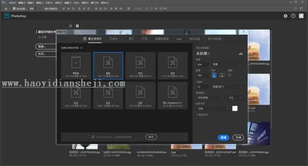Open the 8 位 bit depth dropdown

coord(235,98)
